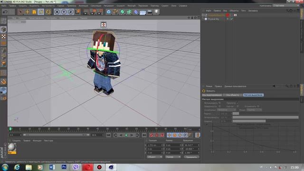Select Physical Sky in object list
The height and width of the screenshot is (171, 304).
click(213, 19)
